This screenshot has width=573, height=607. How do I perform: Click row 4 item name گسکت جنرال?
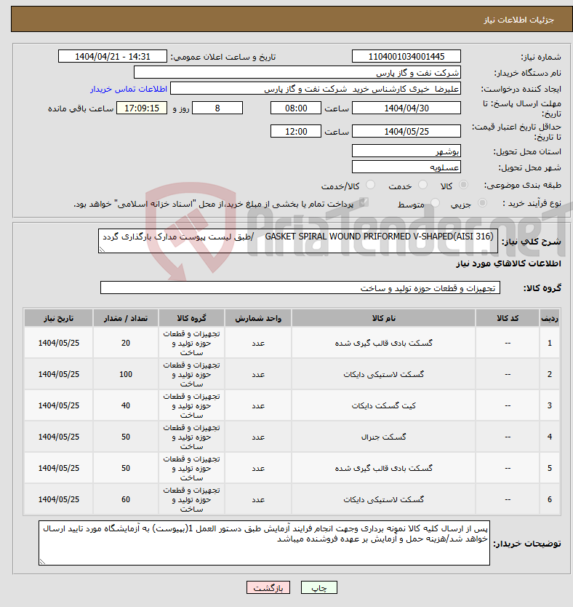(383, 437)
